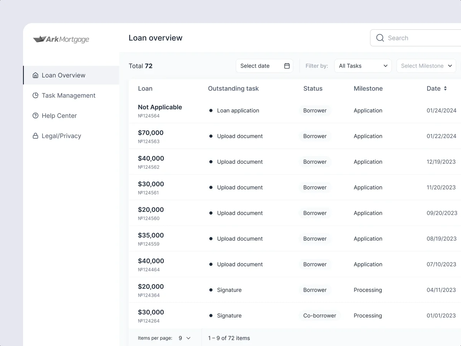Click Application milestone in the №124564 row
Viewport: 461px width, 346px height.
(368, 110)
